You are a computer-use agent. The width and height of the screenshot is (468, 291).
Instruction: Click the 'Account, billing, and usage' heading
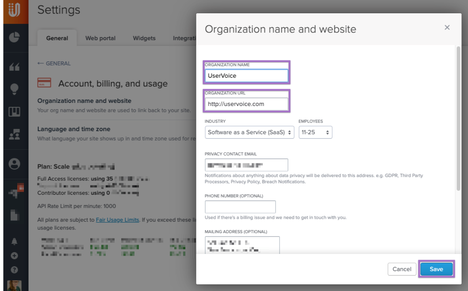tap(113, 84)
